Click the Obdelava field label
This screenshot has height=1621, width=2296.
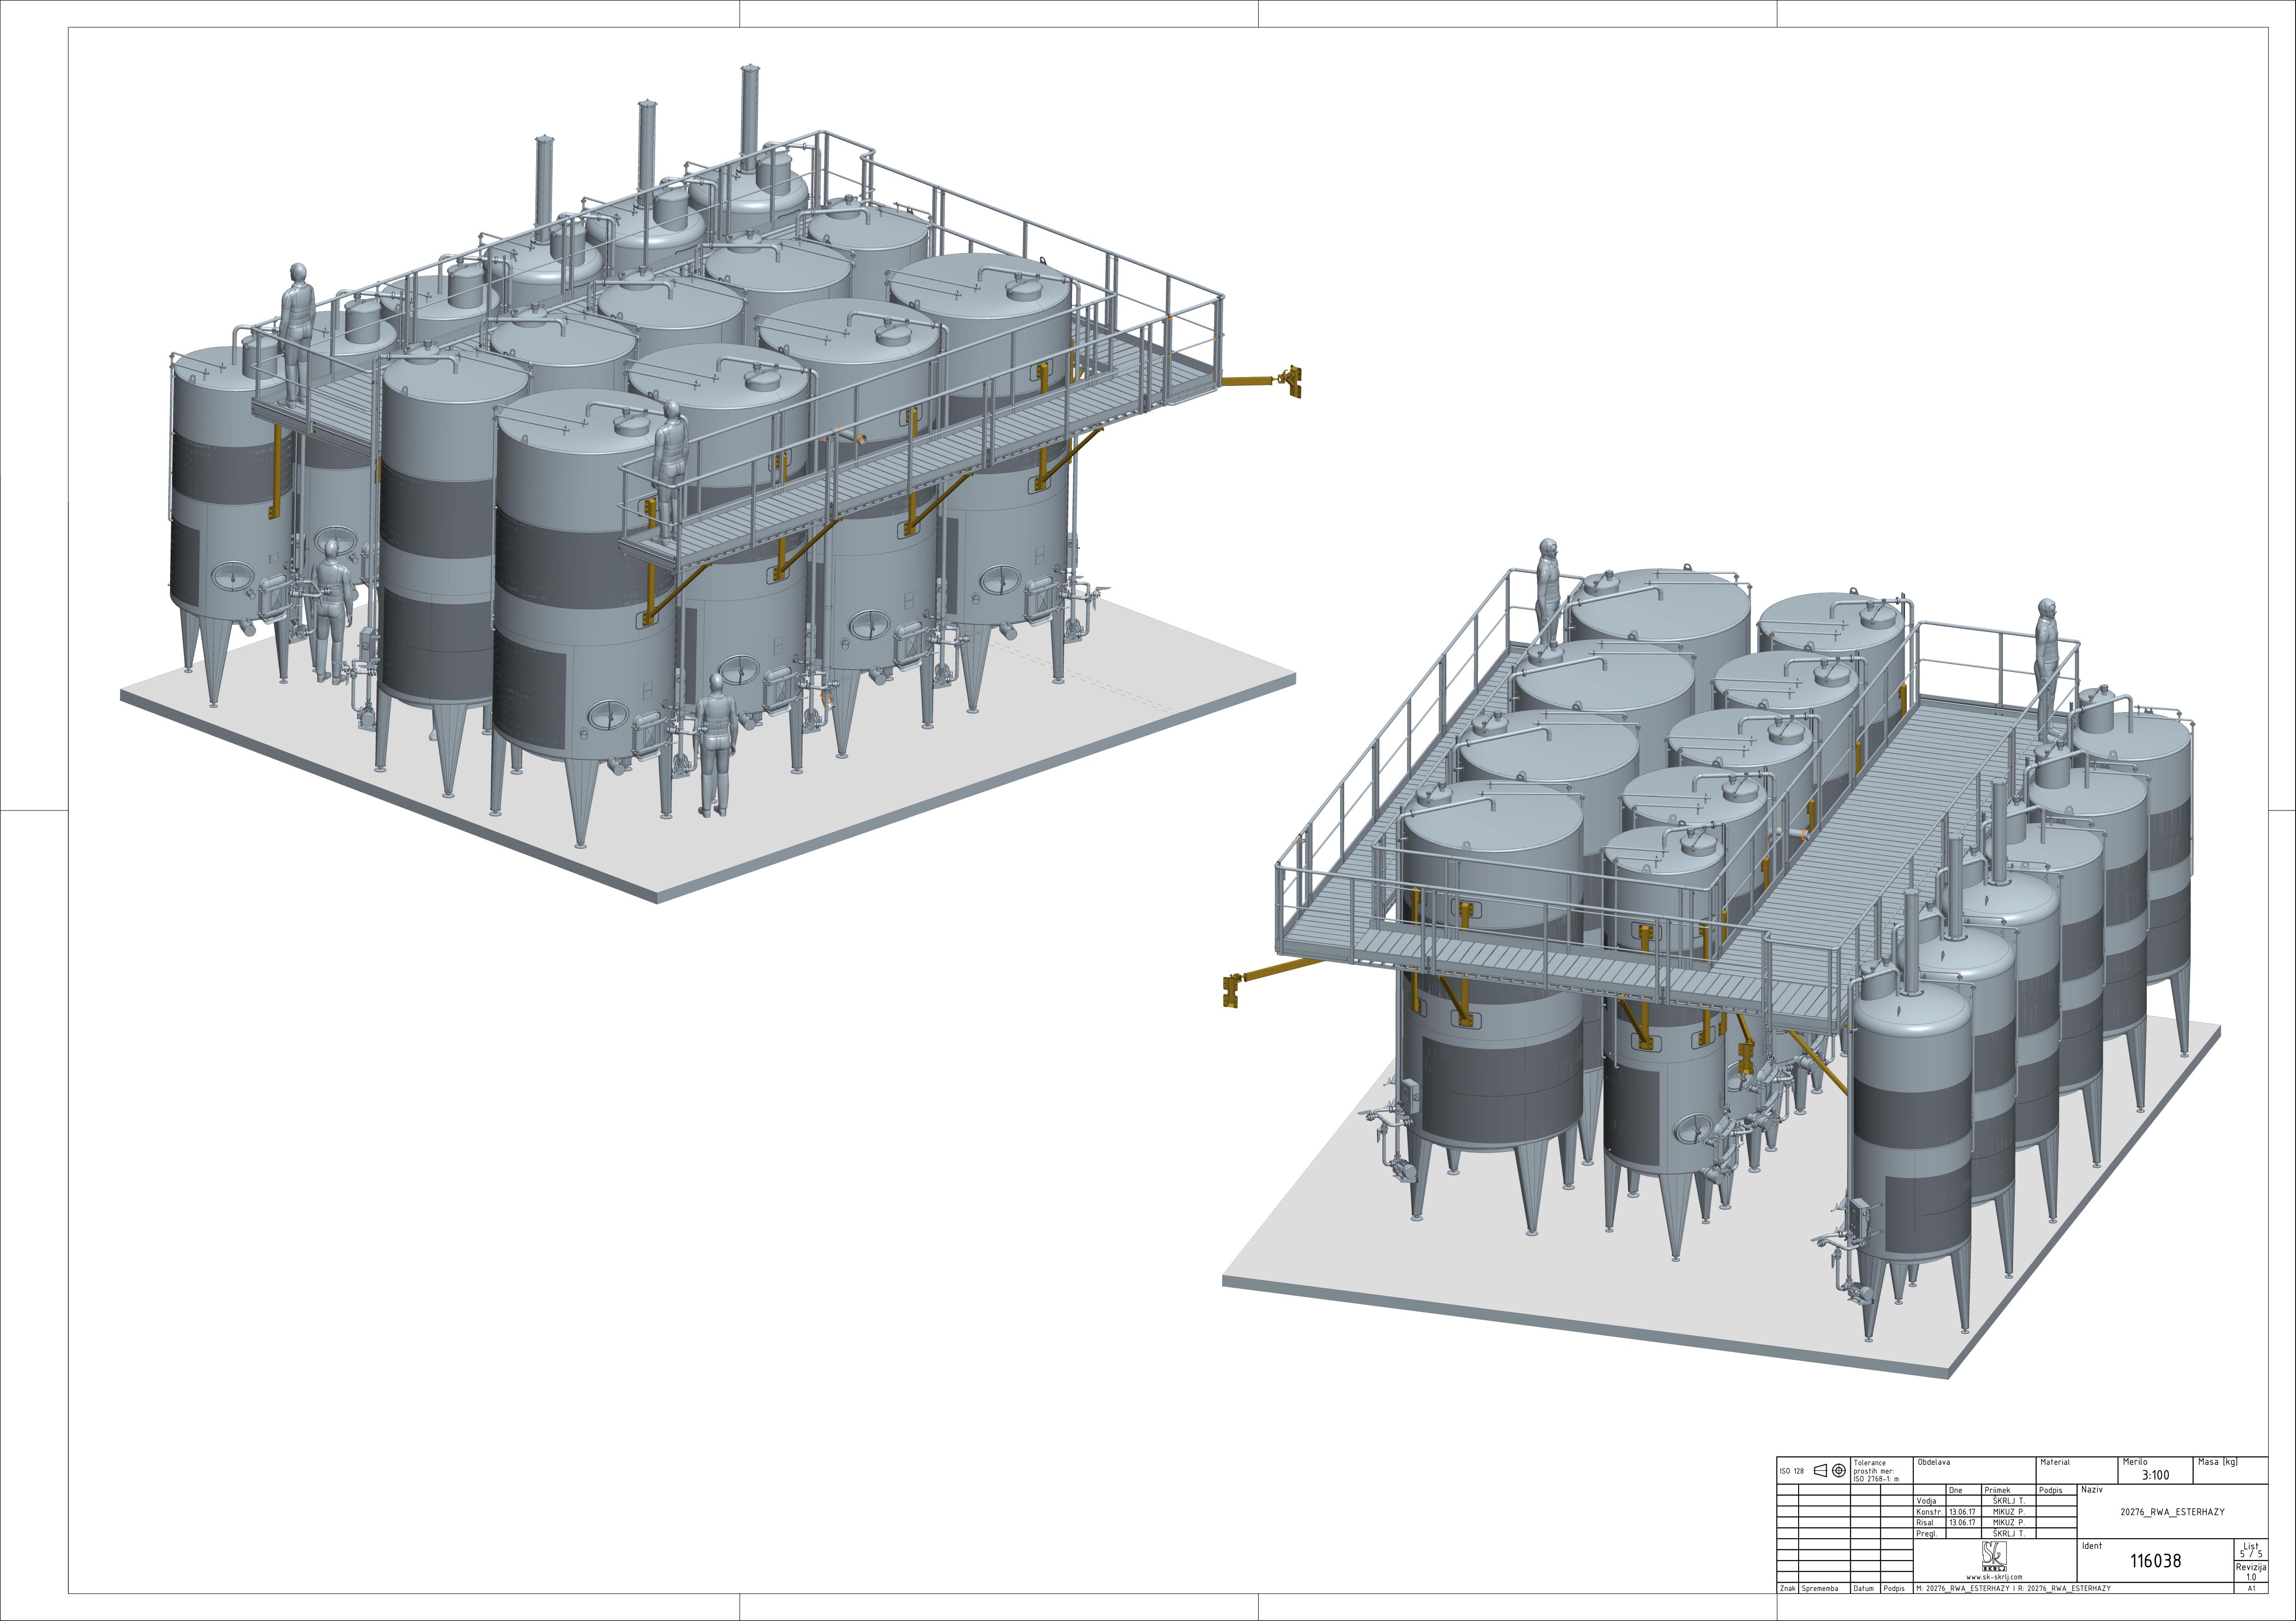(x=1934, y=1462)
